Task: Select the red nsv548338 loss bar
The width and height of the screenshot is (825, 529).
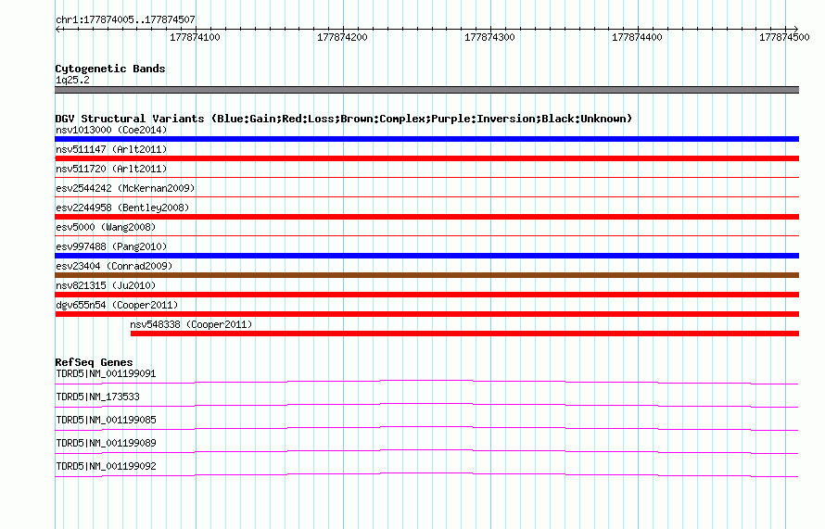Action: pyautogui.click(x=464, y=334)
